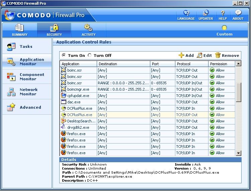Screen dimensions: 251x191
Task: Select the dac.exe rule name
Action: pyautogui.click(x=74, y=102)
